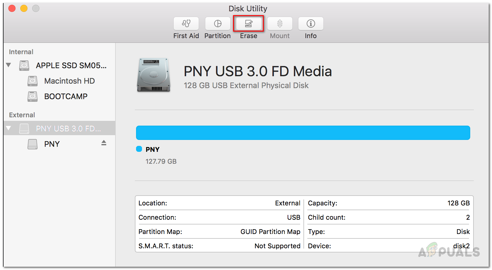
Task: Click the Macintosh HD drive icon
Action: click(x=33, y=81)
